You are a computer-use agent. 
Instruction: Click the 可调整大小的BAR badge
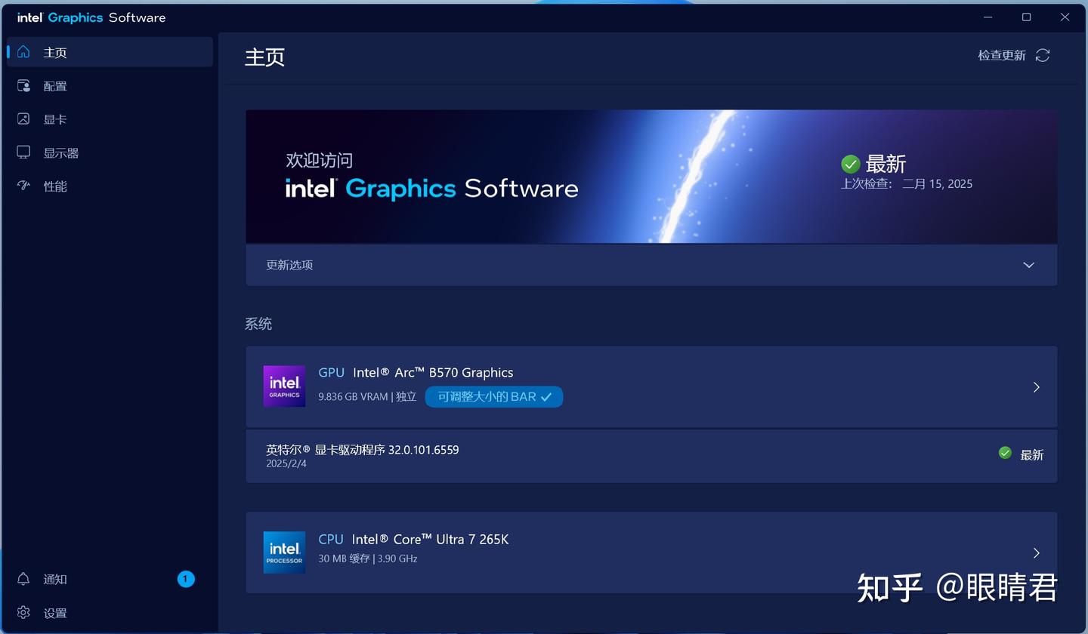(493, 396)
